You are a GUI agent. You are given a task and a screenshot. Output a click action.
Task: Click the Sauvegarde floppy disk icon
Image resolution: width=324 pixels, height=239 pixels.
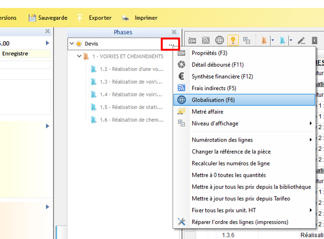pos(32,18)
